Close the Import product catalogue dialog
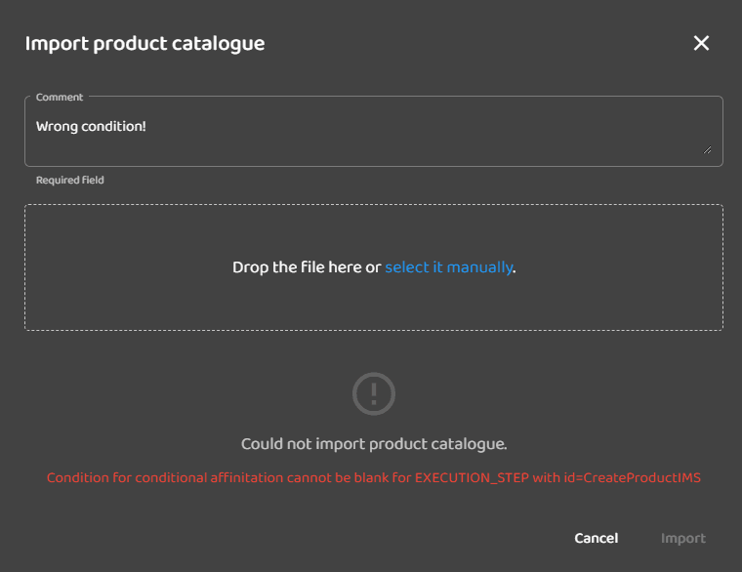Screen dimensions: 742x572 701,43
